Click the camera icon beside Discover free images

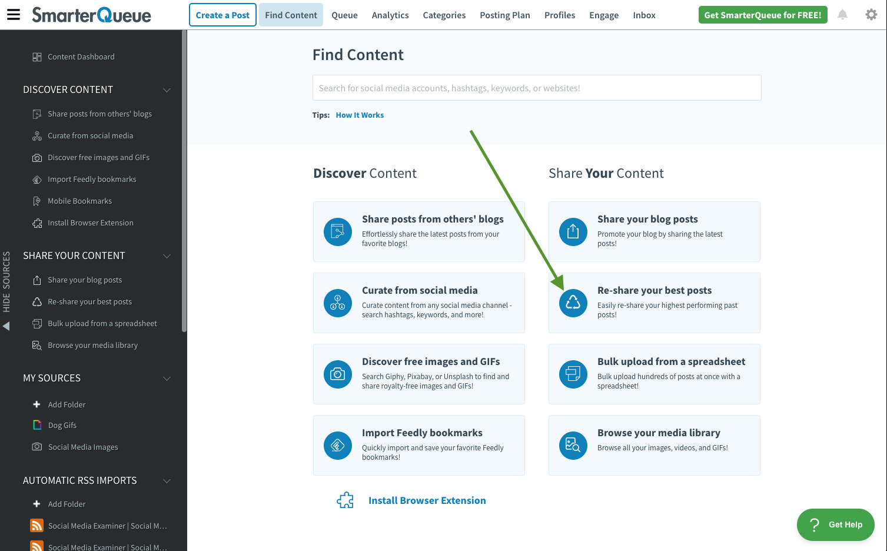[x=37, y=158]
